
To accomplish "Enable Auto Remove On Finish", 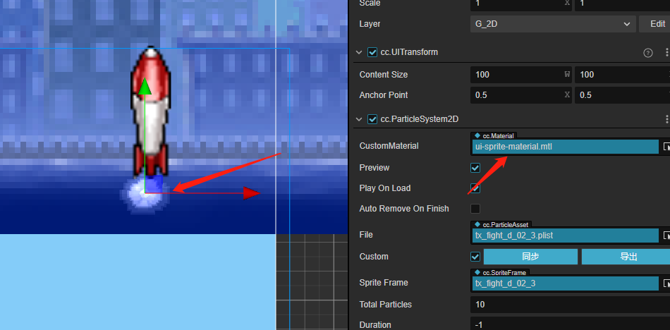I will 475,209.
